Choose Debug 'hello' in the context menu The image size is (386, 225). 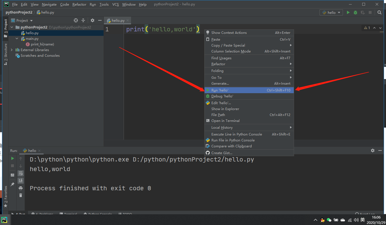tap(249, 96)
